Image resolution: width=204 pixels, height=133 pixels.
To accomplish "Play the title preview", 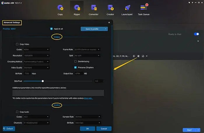I will pyautogui.click(x=134, y=56).
